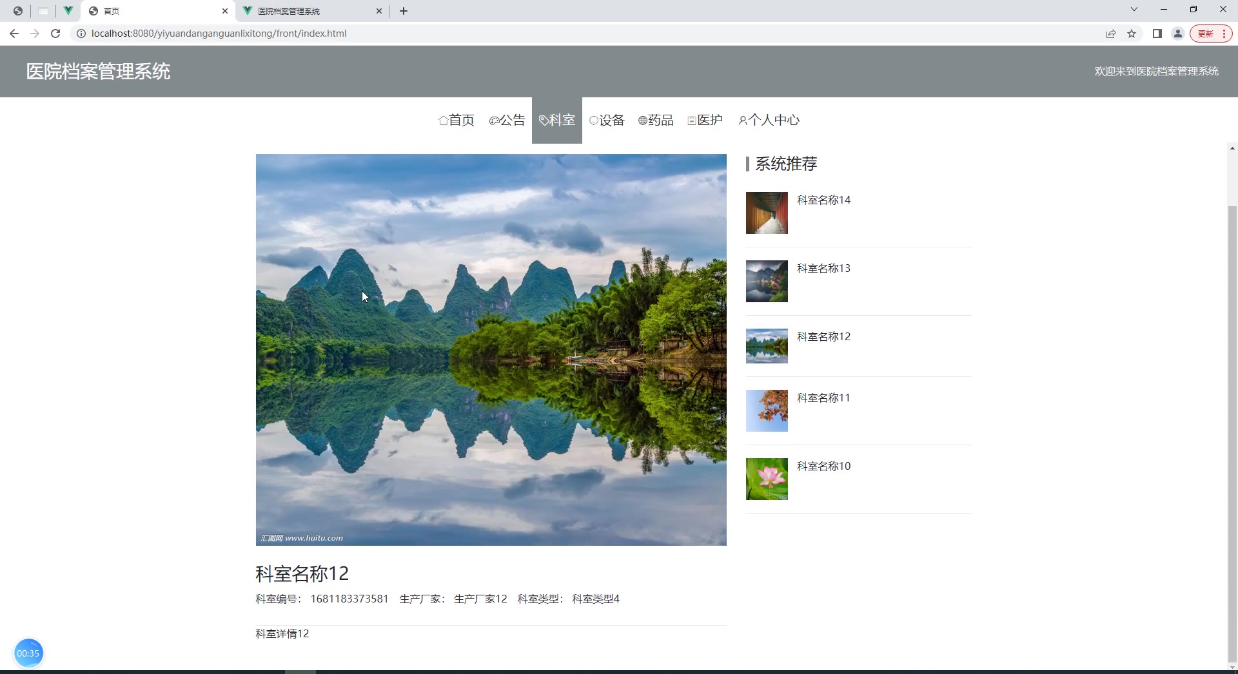The height and width of the screenshot is (674, 1238).
Task: Click 科室名称11 recommendation thumbnail
Action: (767, 410)
